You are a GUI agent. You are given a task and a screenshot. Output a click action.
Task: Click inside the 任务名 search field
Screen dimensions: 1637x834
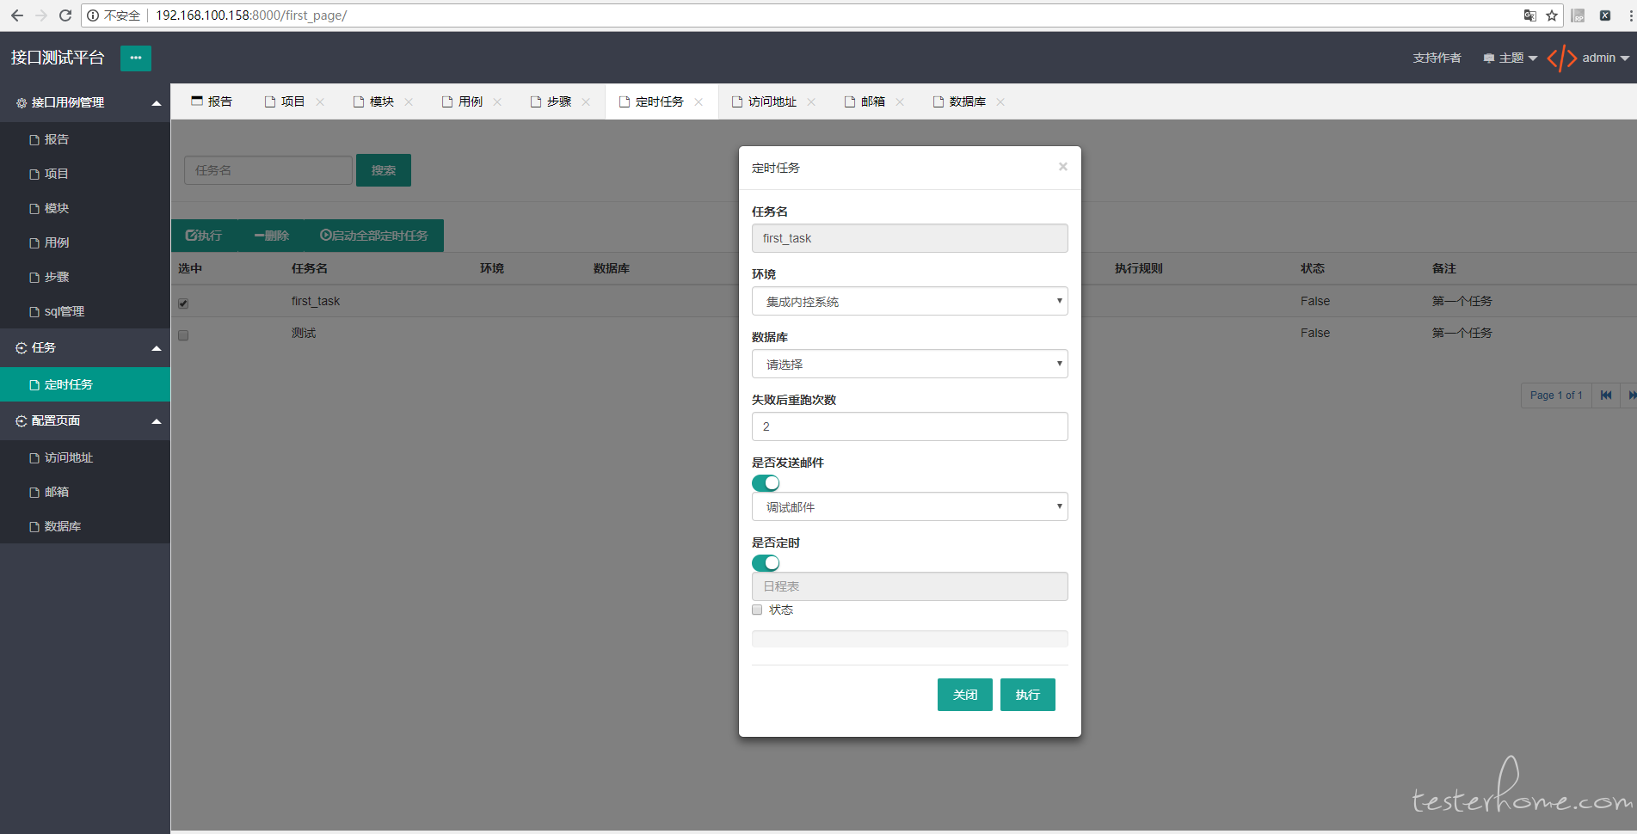(x=268, y=169)
